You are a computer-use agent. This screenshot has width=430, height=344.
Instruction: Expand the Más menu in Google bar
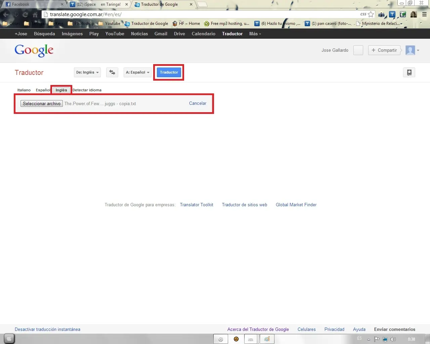pyautogui.click(x=255, y=34)
